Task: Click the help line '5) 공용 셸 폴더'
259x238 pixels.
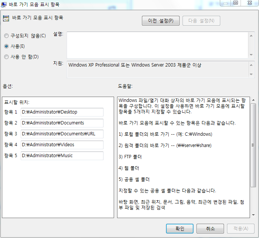Action: [x=134, y=179]
